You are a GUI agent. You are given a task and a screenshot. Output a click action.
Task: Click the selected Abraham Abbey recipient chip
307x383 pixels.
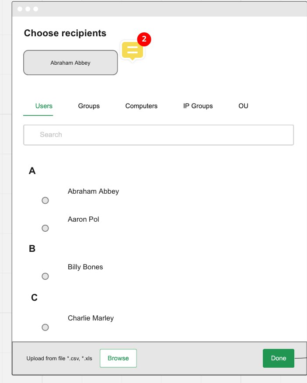(x=70, y=63)
